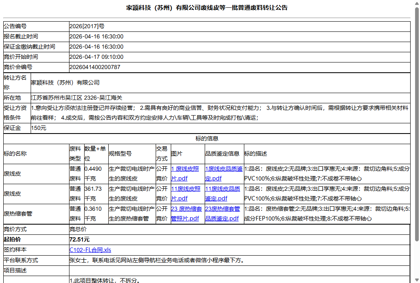Screen dimensions: 420x283
Task: Click the FEP100% description for 废热缩套管
Action: pos(327,214)
